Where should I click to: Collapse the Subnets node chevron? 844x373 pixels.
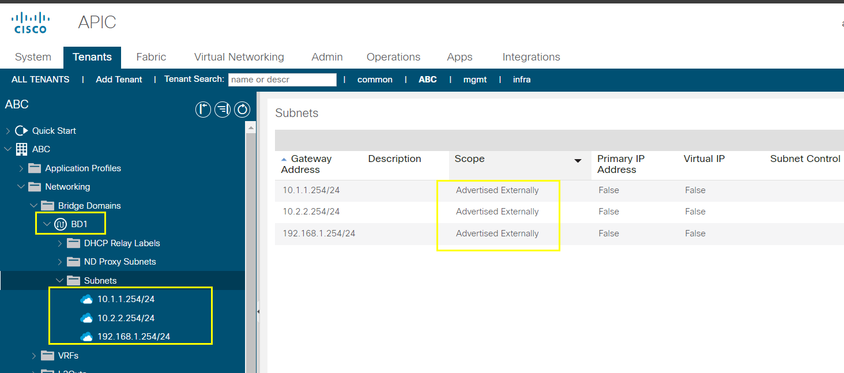pyautogui.click(x=60, y=281)
